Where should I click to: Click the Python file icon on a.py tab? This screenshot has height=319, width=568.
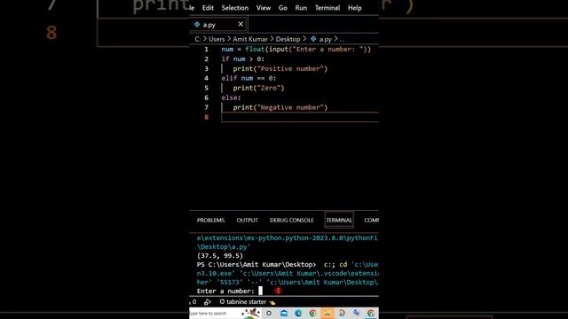click(x=197, y=24)
